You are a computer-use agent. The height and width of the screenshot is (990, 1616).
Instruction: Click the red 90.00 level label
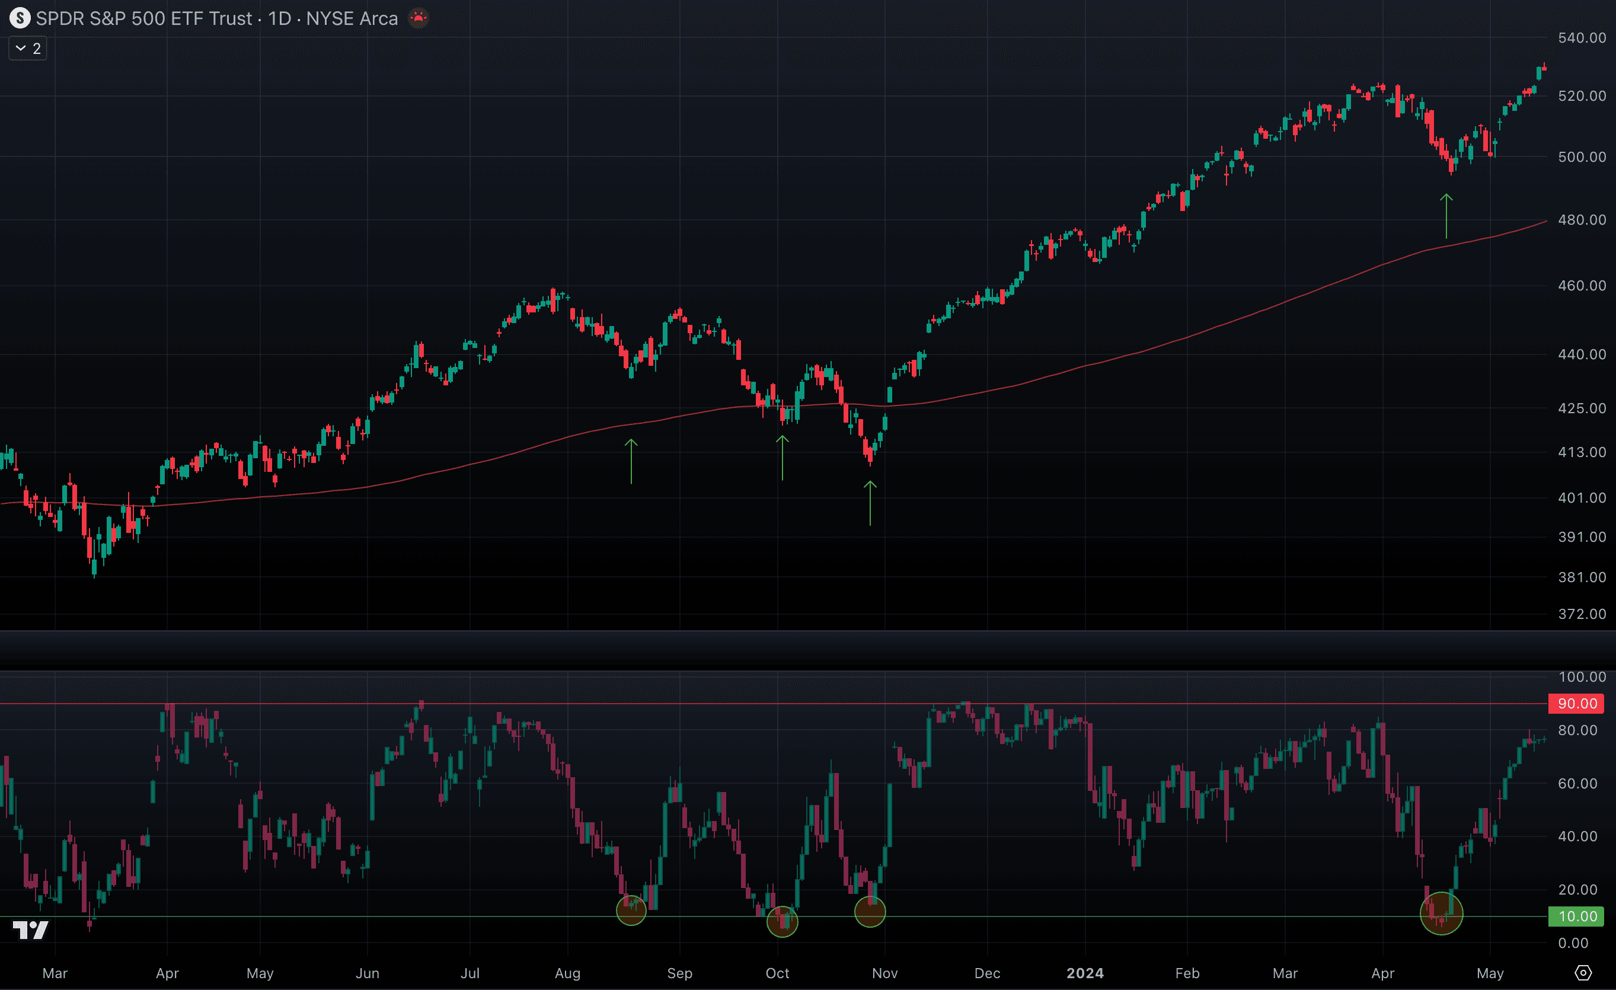1576,703
